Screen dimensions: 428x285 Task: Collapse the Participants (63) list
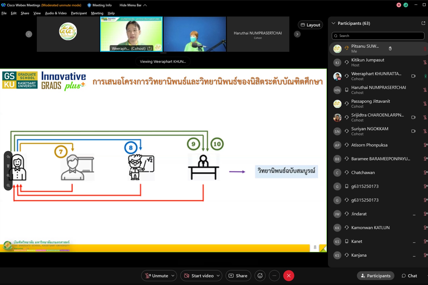[333, 23]
